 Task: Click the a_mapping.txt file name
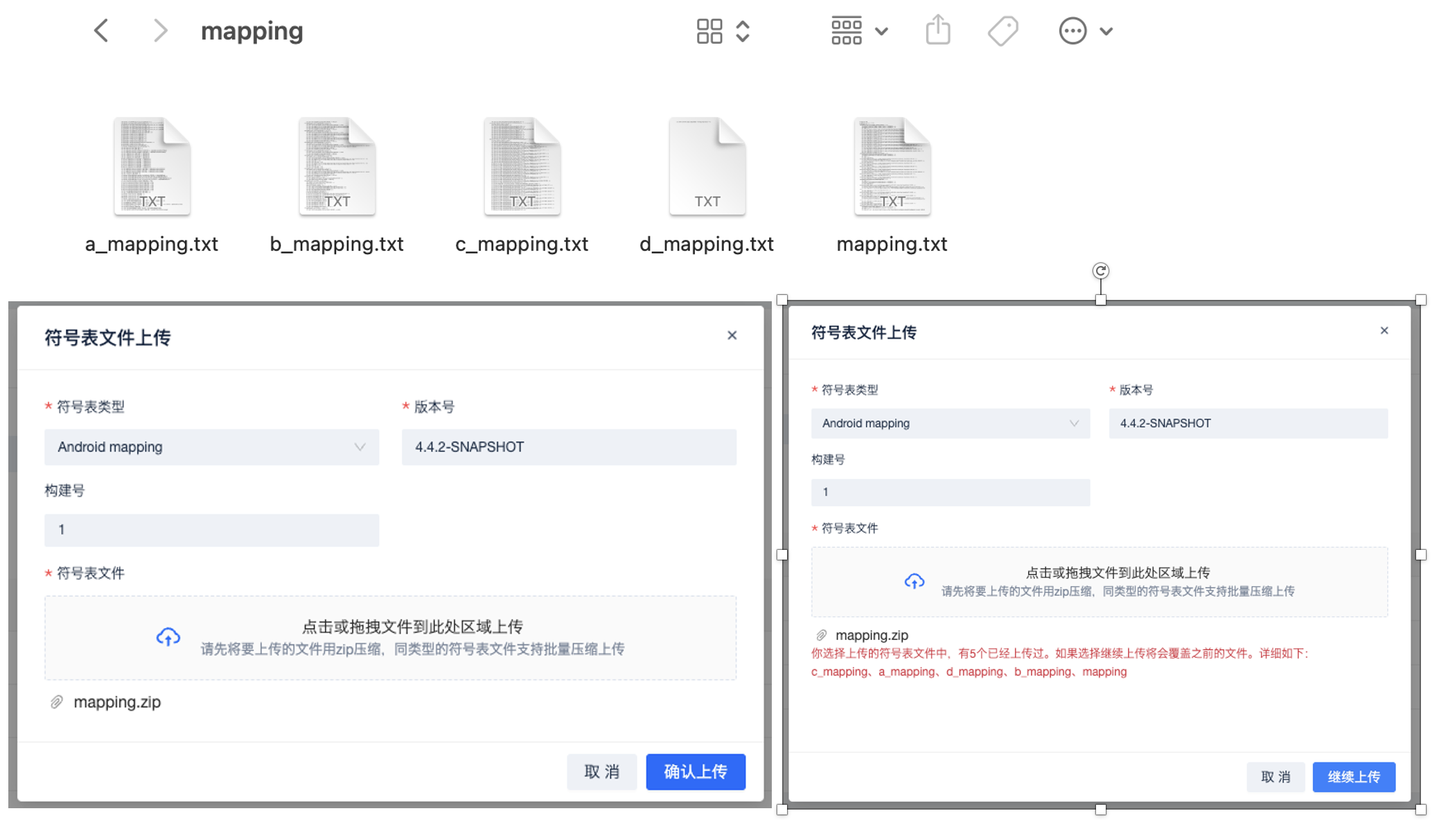pyautogui.click(x=152, y=244)
